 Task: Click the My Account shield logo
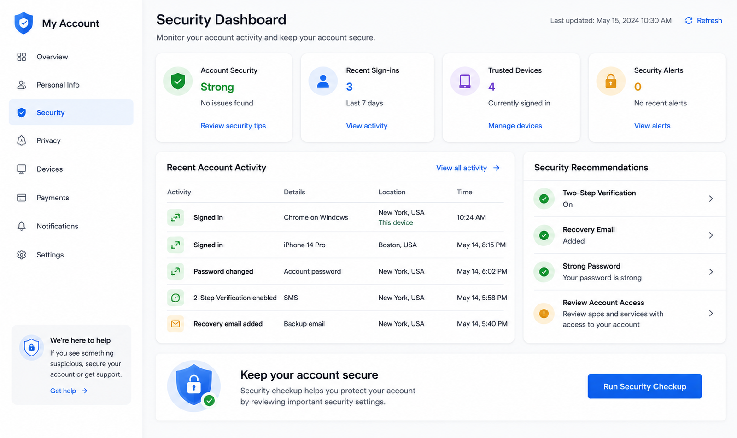click(23, 23)
